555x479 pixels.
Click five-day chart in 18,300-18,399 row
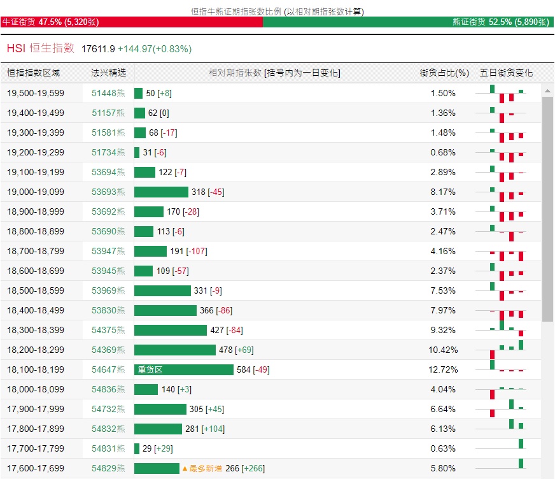coord(501,329)
